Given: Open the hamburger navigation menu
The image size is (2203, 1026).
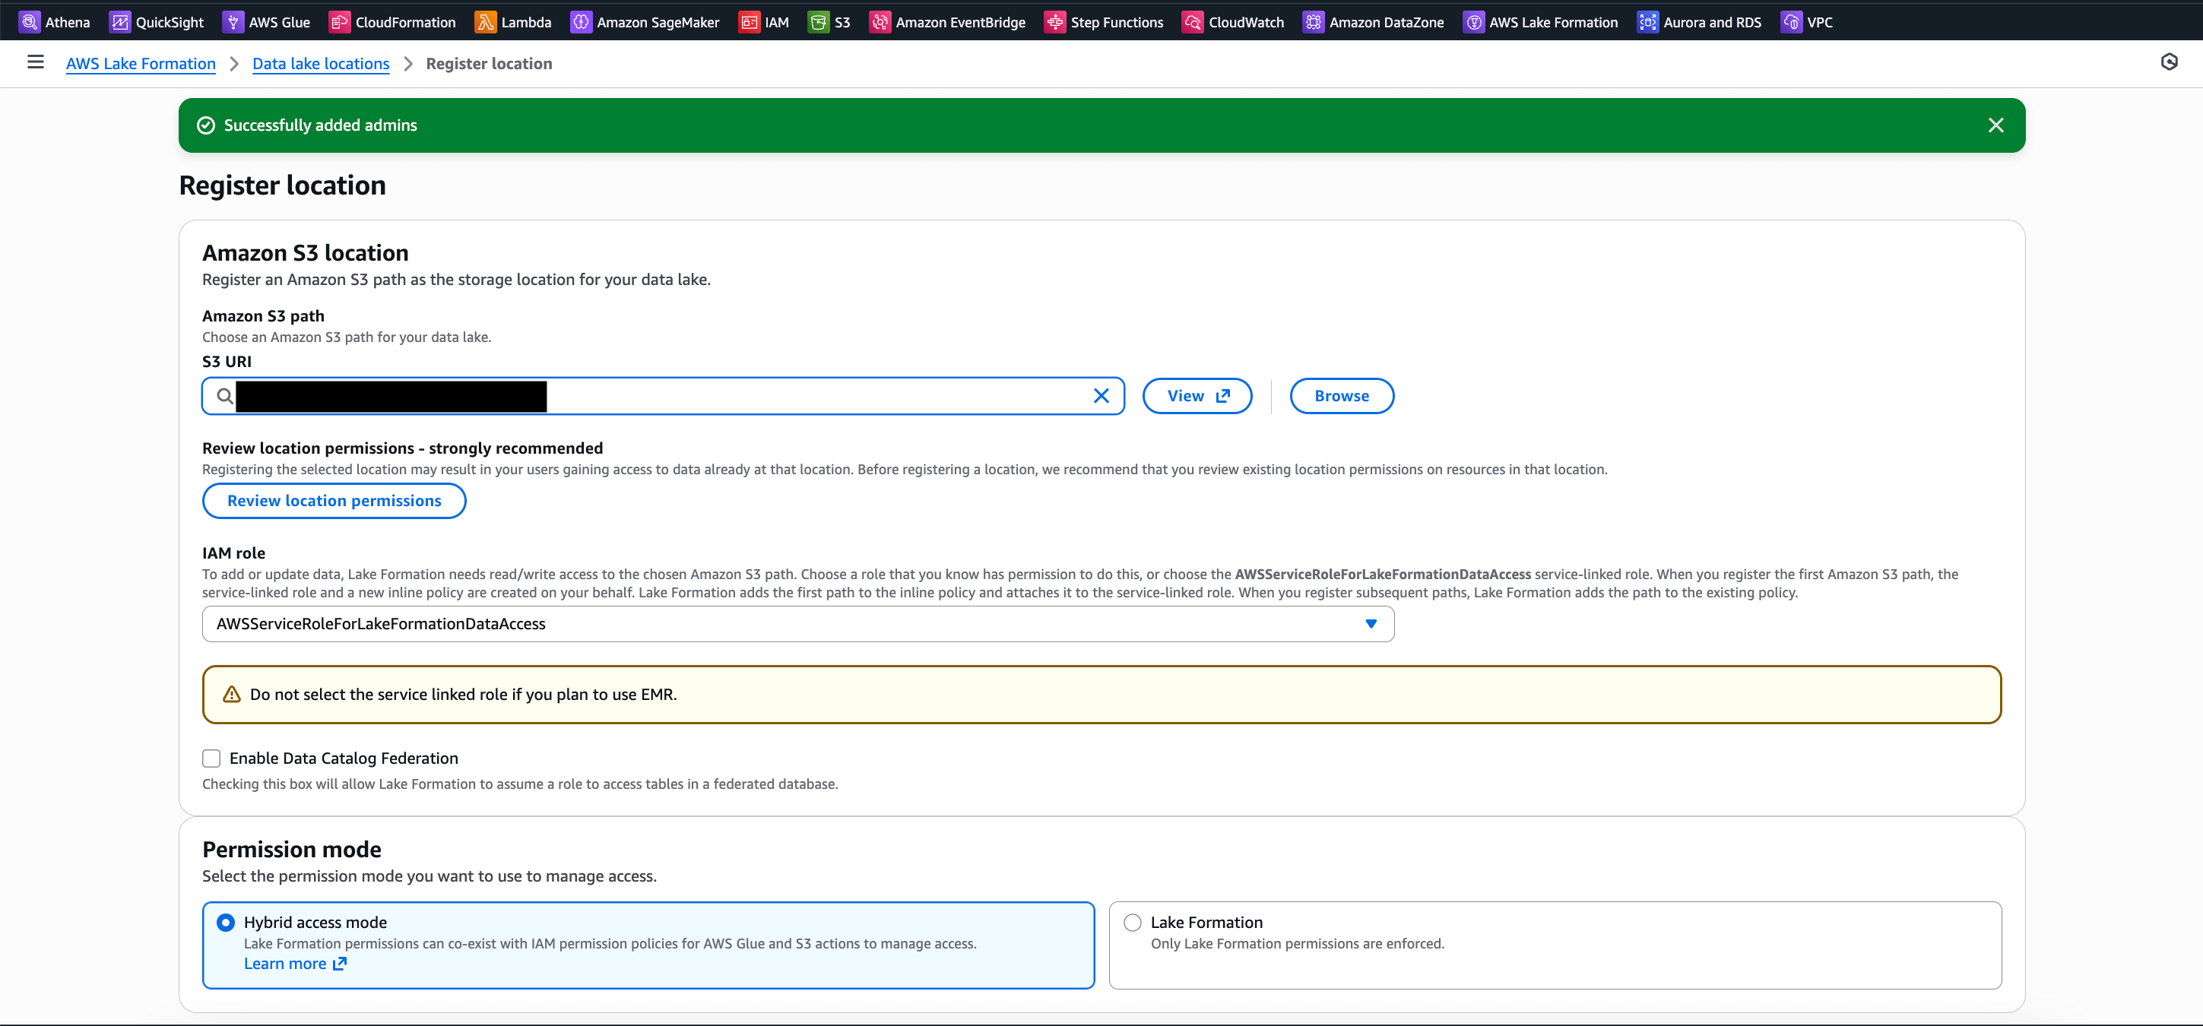Looking at the screenshot, I should [x=35, y=62].
